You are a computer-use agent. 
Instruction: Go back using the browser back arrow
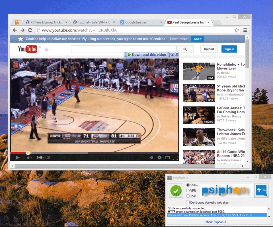point(15,30)
